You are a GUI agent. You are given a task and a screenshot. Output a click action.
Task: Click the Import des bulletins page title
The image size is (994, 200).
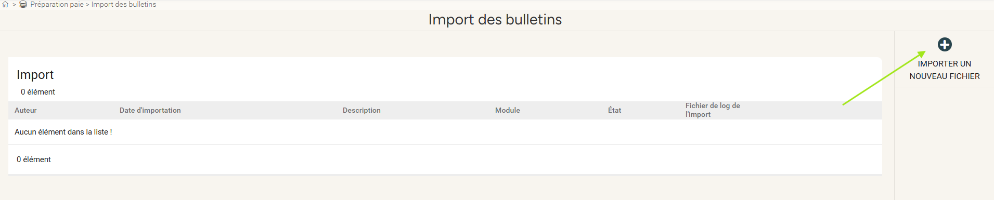click(495, 20)
